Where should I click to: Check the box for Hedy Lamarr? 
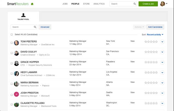pos(12,74)
